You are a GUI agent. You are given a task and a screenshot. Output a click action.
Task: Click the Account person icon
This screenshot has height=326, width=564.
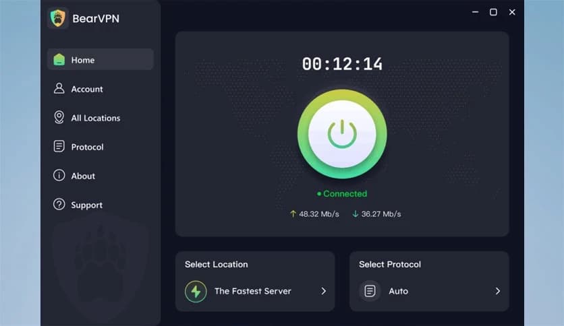point(59,88)
